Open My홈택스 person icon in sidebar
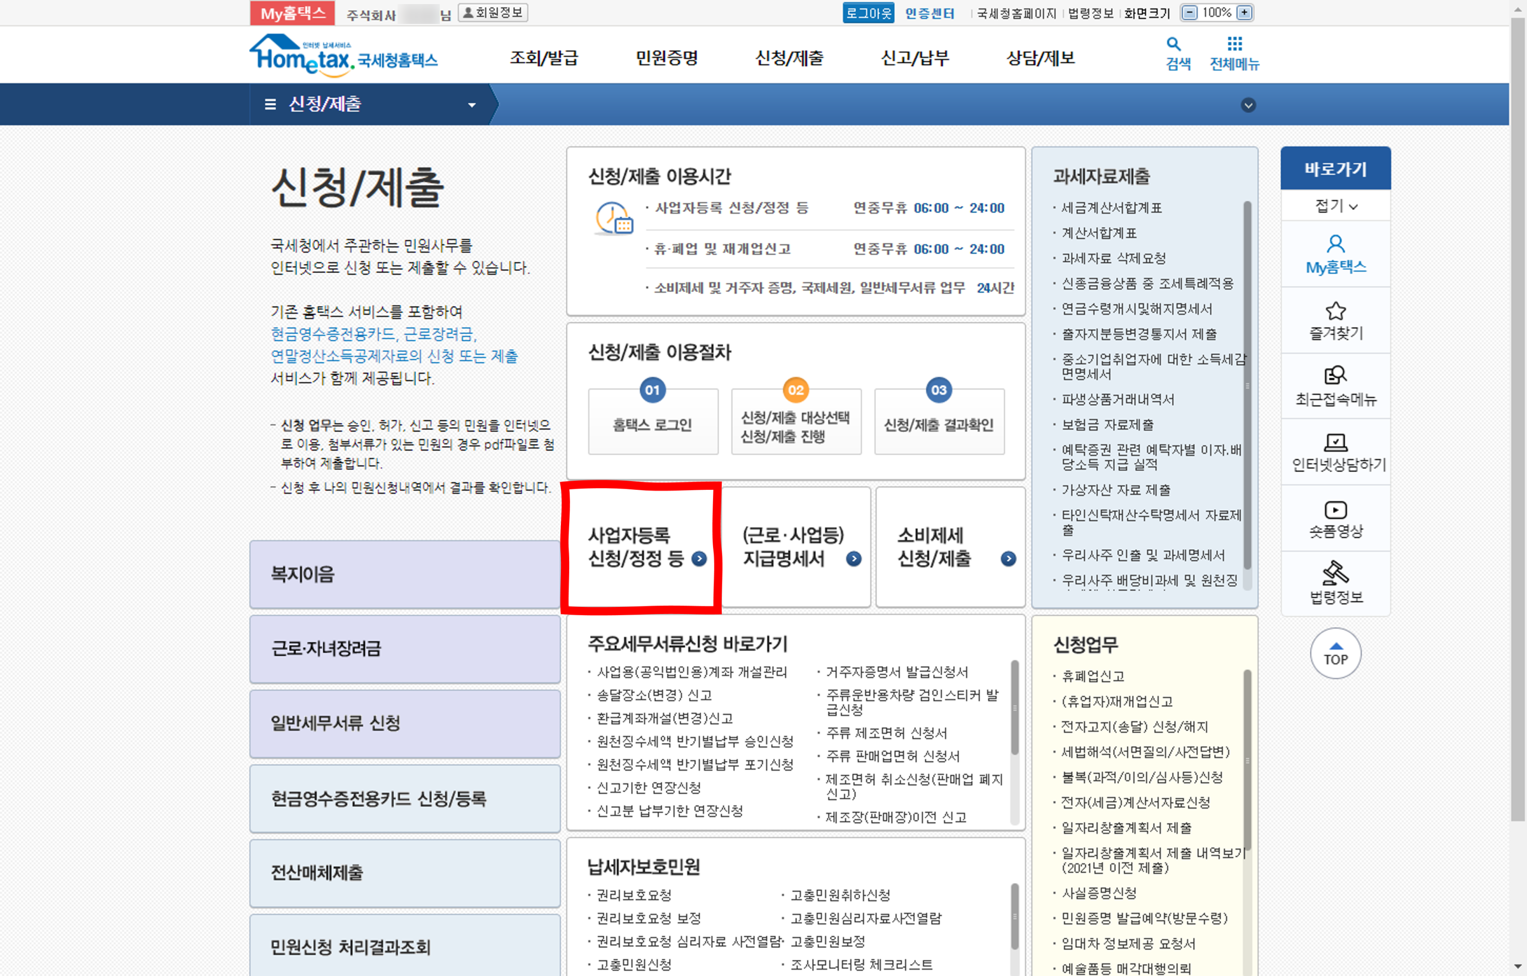The image size is (1527, 976). (1335, 244)
